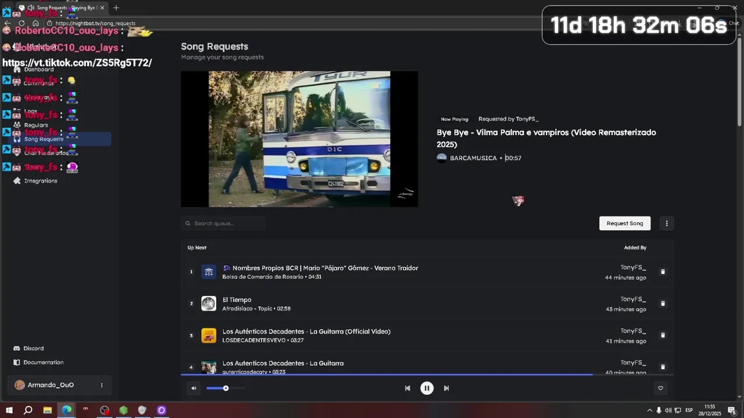Open Documentation from the sidebar
This screenshot has width=744, height=418.
point(44,362)
